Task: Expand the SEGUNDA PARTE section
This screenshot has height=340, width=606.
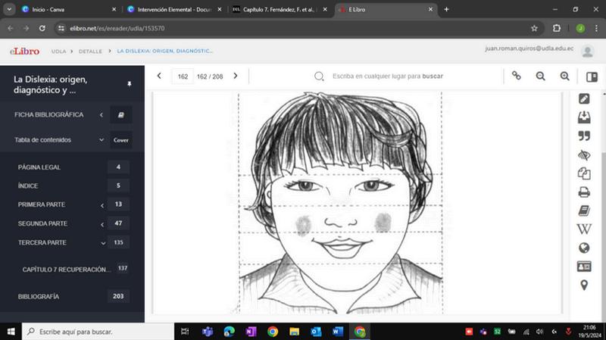Action: click(x=102, y=224)
